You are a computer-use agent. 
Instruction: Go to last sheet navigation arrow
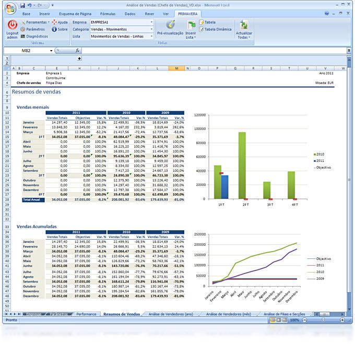coord(19,314)
